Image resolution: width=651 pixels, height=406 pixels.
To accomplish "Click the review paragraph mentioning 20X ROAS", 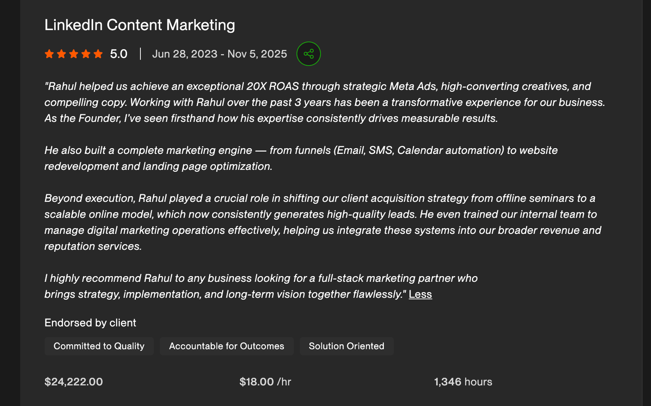I will [325, 102].
